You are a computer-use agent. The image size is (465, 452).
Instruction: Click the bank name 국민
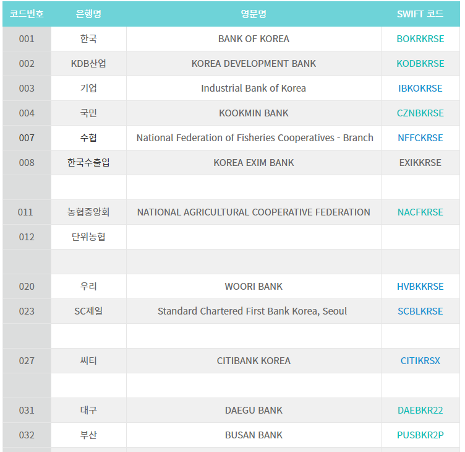coord(88,113)
